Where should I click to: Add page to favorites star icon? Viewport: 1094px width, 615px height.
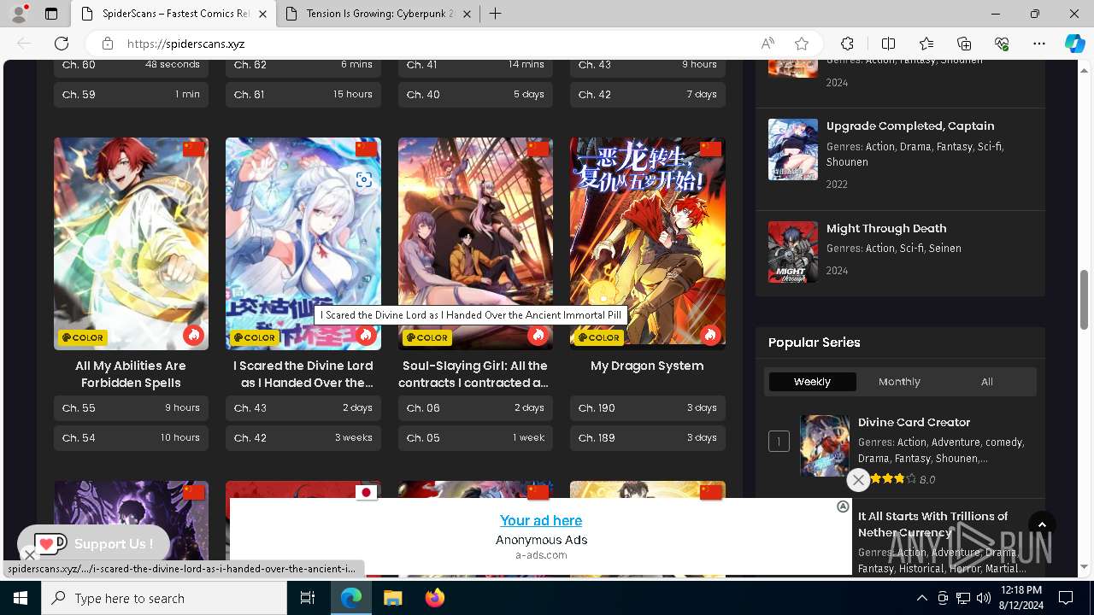802,44
